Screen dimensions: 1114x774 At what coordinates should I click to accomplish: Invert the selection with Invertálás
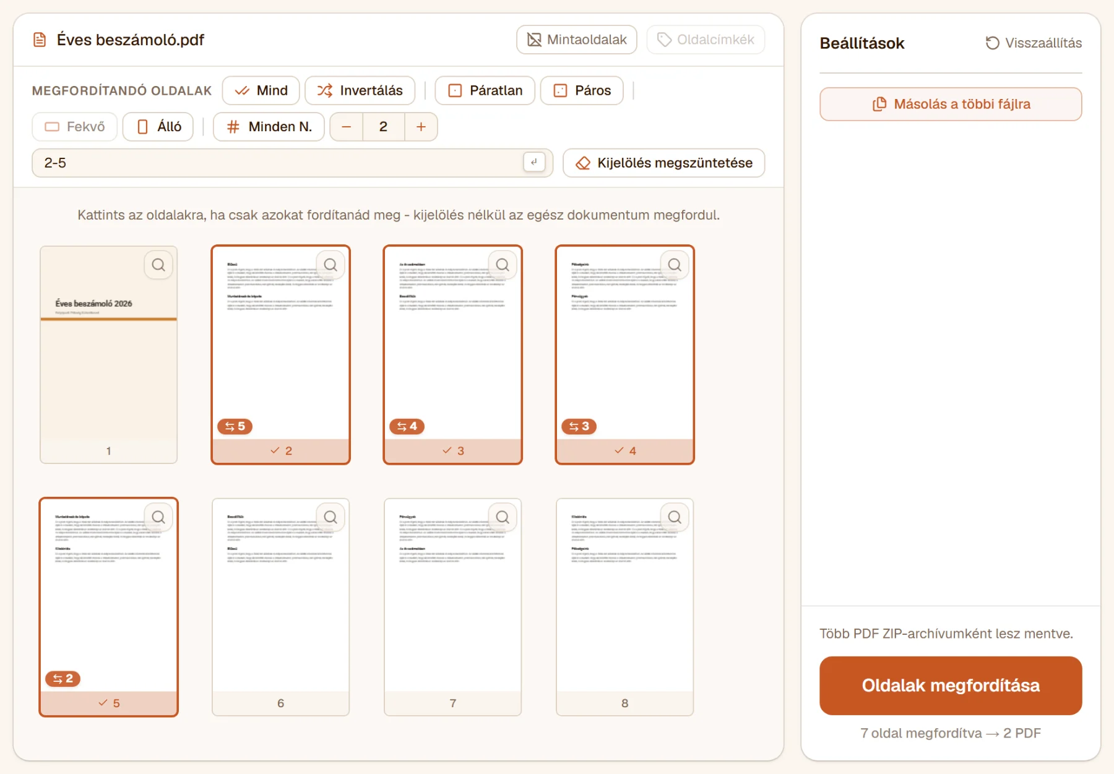(x=360, y=90)
